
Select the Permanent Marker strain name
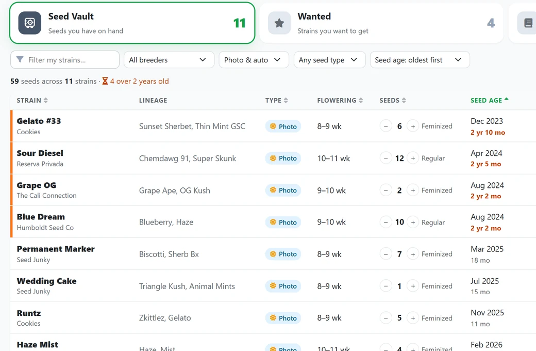click(x=56, y=249)
